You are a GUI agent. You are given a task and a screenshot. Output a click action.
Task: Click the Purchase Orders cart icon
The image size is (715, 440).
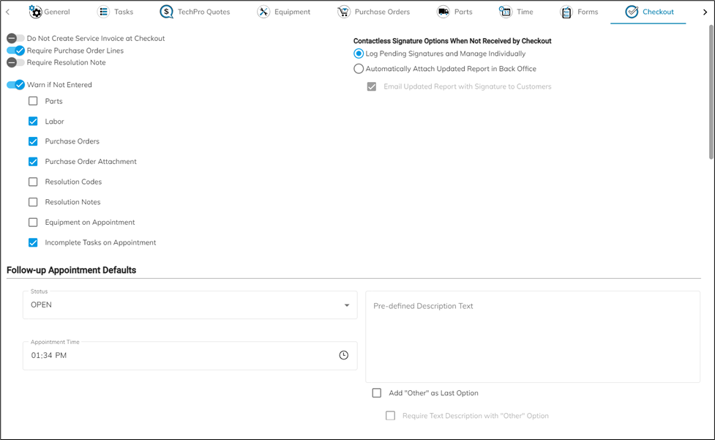point(344,12)
